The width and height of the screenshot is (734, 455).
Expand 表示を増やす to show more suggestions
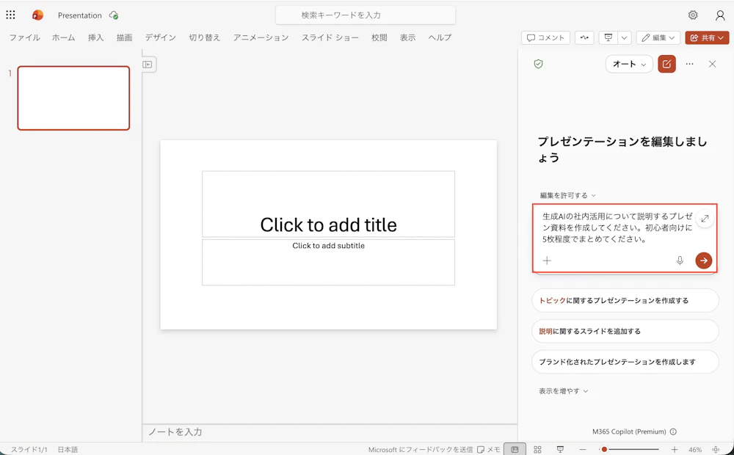click(563, 391)
